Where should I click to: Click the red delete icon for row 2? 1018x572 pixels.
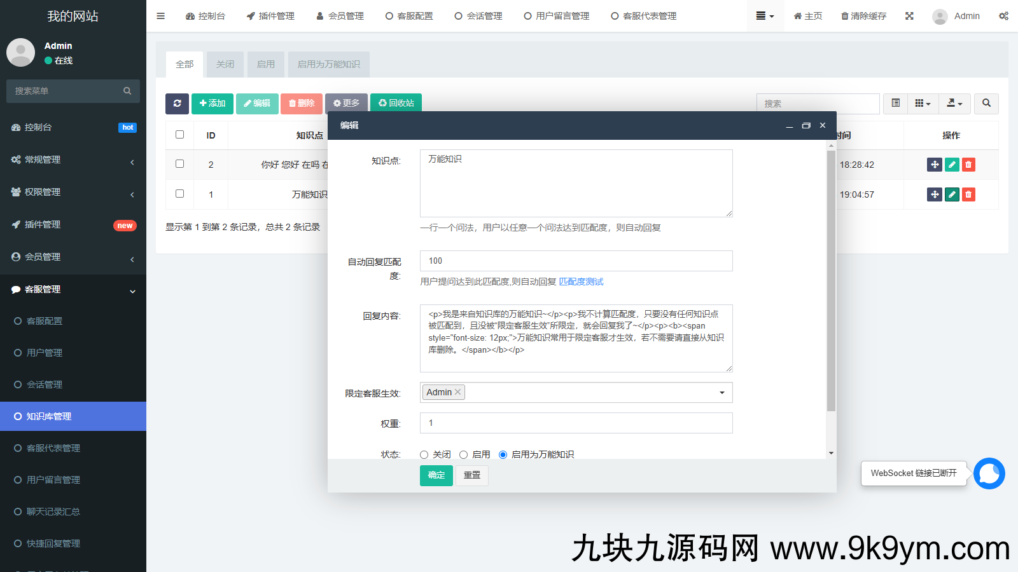click(x=968, y=165)
